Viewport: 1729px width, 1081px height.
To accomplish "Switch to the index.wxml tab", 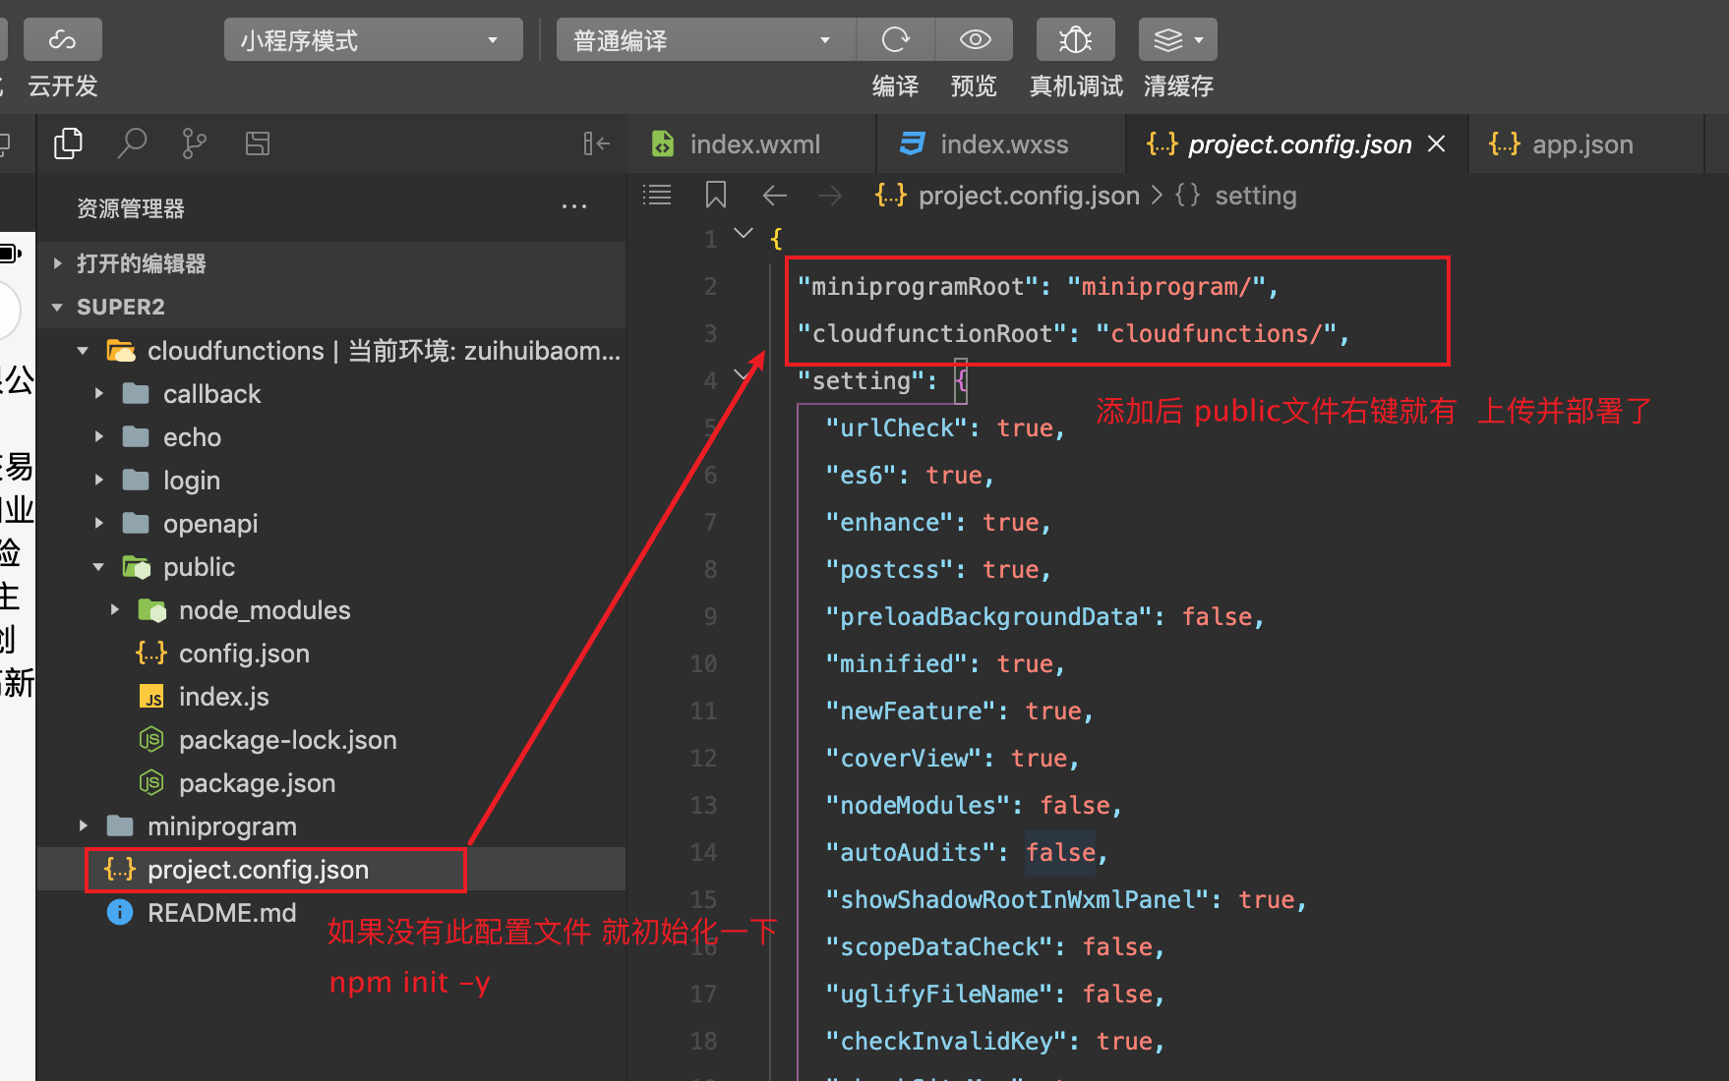I will pos(751,144).
